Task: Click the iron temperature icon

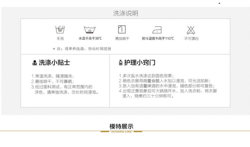Action: click(x=158, y=30)
